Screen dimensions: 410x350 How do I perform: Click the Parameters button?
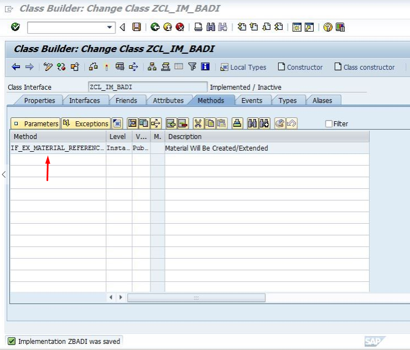[x=35, y=123]
